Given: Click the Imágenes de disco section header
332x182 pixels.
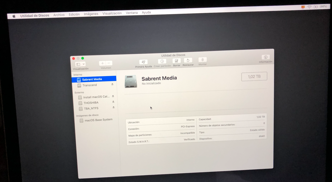Looking at the screenshot, I should [87, 115].
